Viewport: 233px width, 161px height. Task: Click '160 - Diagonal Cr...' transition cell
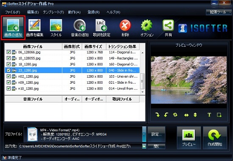point(123,64)
